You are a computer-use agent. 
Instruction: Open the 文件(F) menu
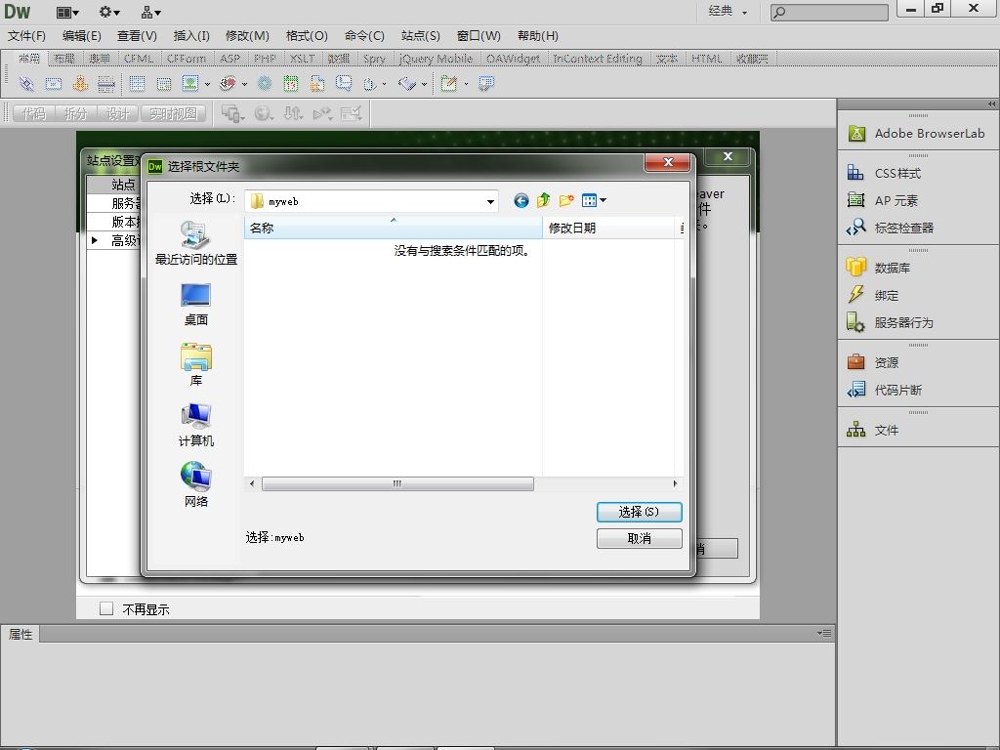(26, 36)
